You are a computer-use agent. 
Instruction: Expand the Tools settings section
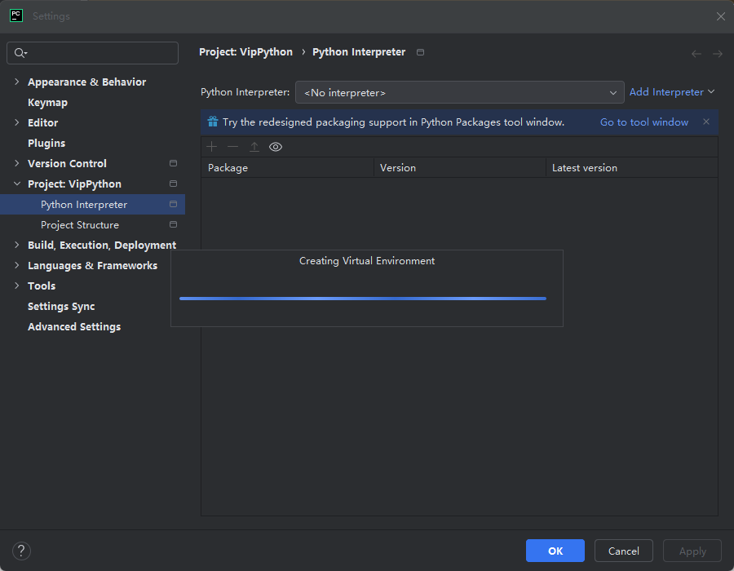click(17, 285)
